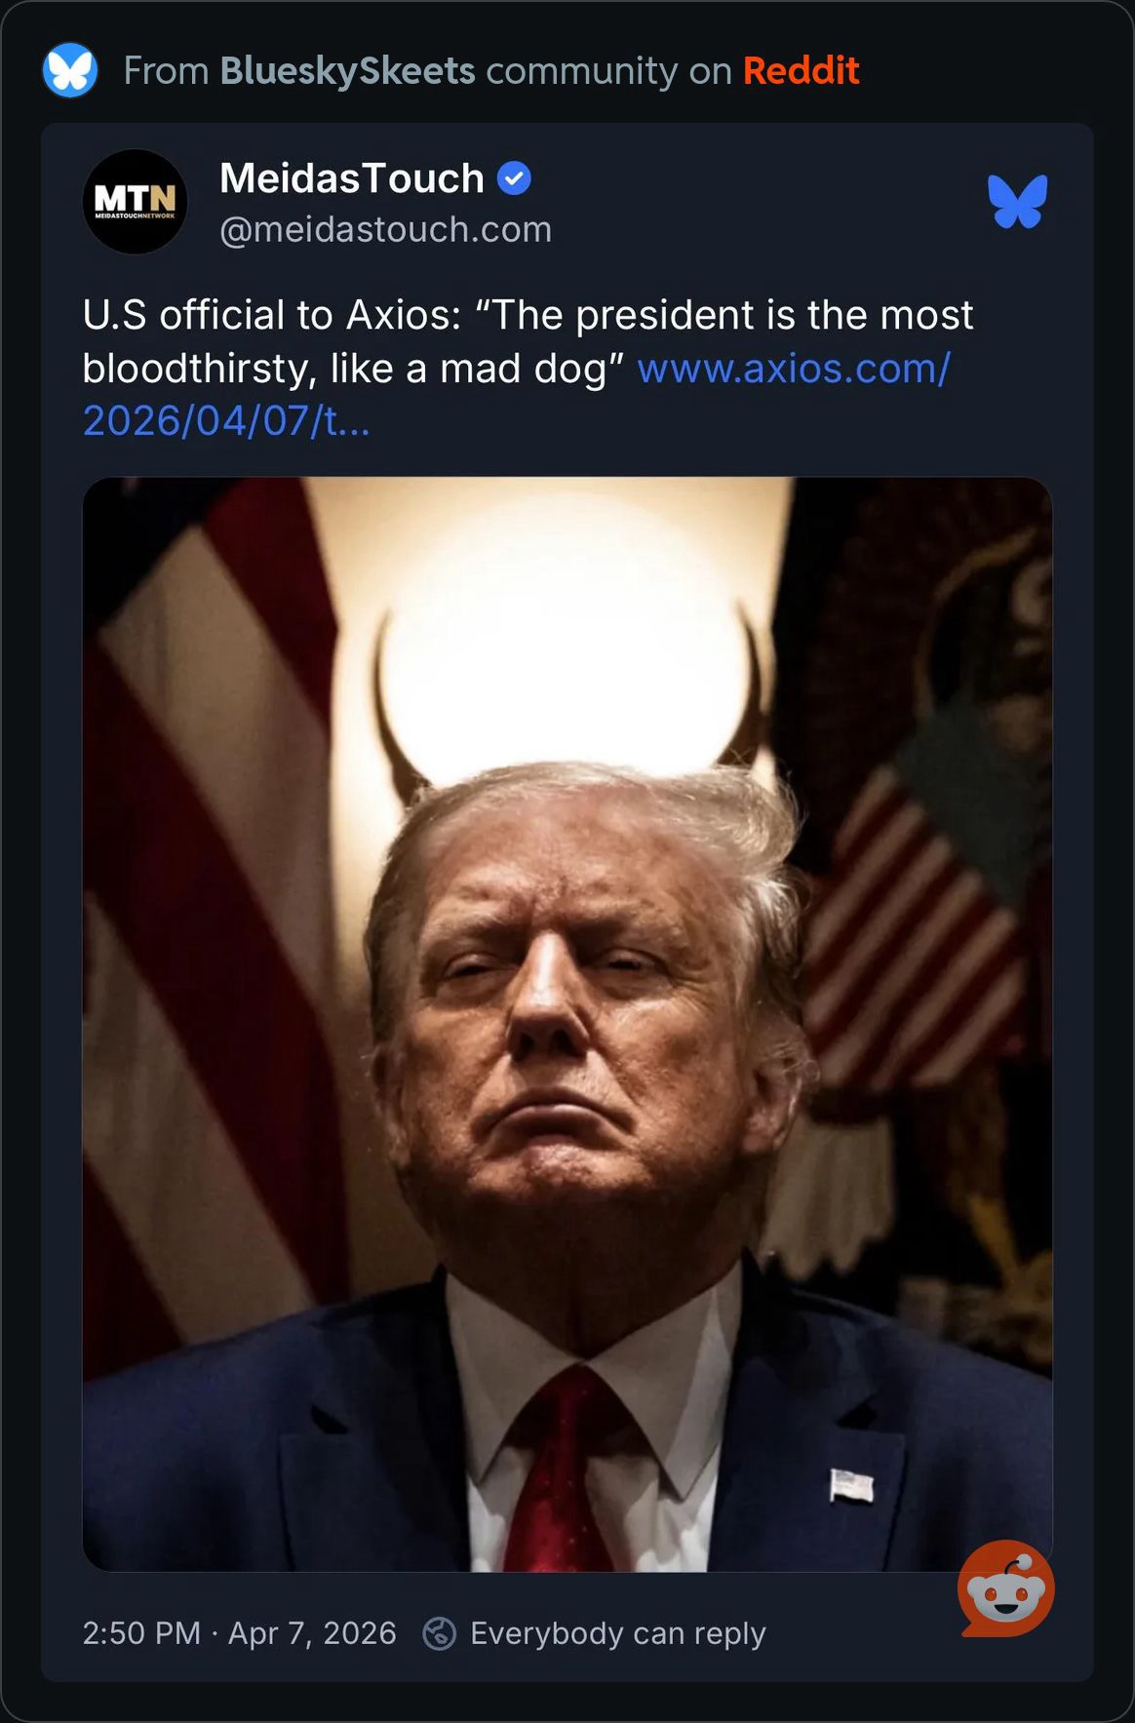Select the Everybody can reply label

tap(618, 1633)
